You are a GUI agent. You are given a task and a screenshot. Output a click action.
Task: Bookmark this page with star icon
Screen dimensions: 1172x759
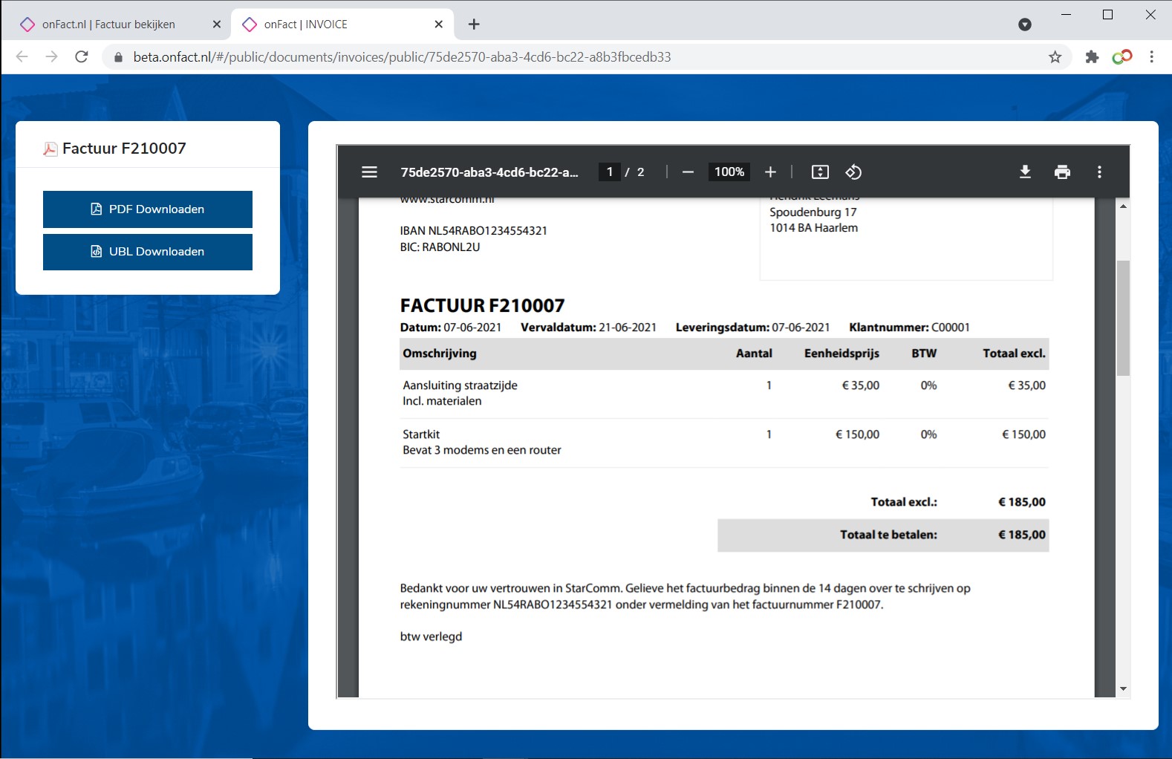(x=1055, y=57)
